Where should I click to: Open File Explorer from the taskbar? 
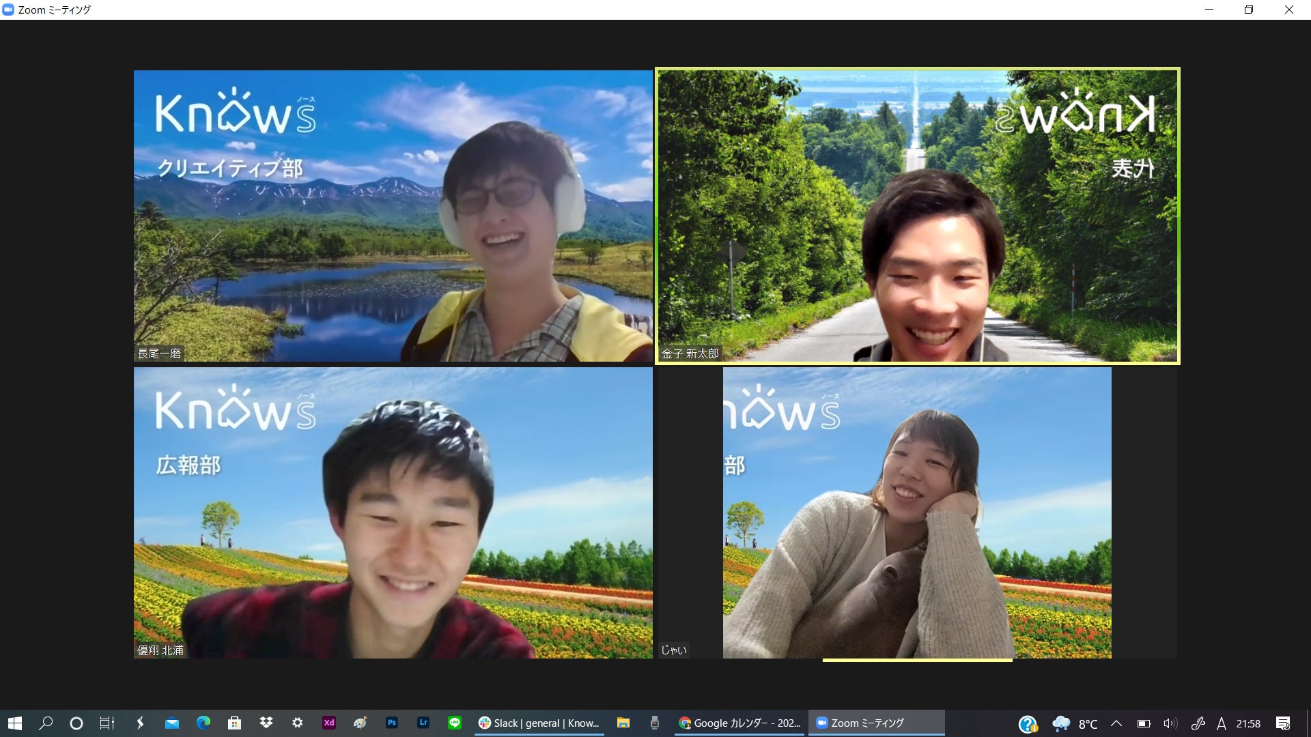[x=623, y=723]
